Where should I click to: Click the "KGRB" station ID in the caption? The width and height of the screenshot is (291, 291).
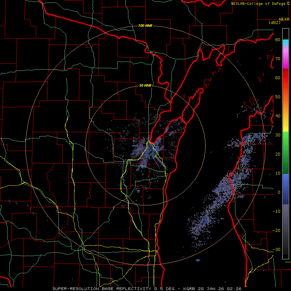(x=190, y=289)
